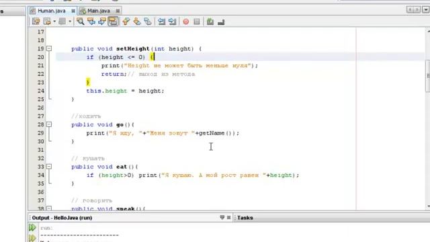The width and height of the screenshot is (430, 242).
Task: Close the Human.java tab
Action: 73,11
